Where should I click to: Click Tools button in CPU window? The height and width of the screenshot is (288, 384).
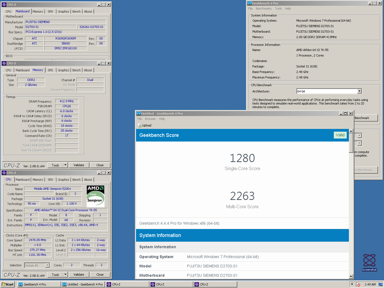55,275
